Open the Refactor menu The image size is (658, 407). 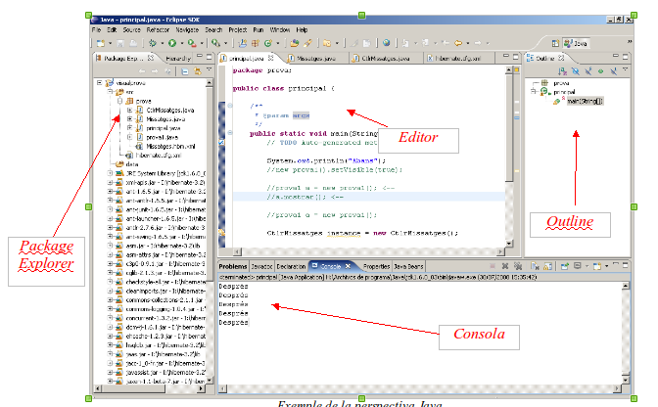pos(158,29)
